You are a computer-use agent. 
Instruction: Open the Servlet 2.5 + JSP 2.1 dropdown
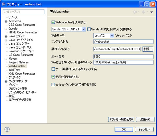tap(84, 29)
